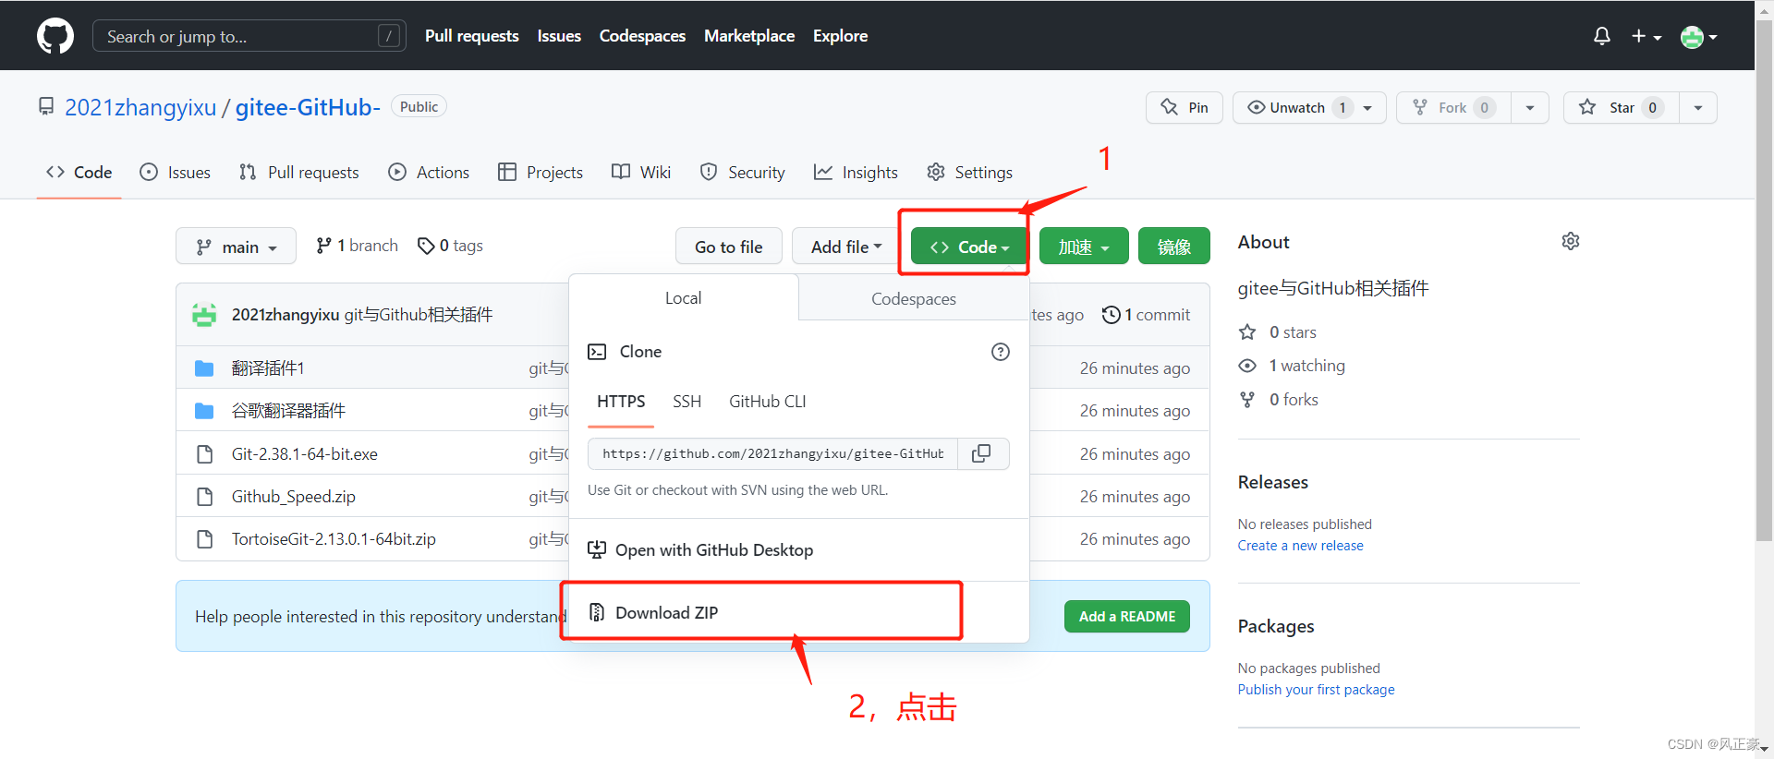Click Explore in top navigation
The image size is (1774, 759).
tap(840, 36)
